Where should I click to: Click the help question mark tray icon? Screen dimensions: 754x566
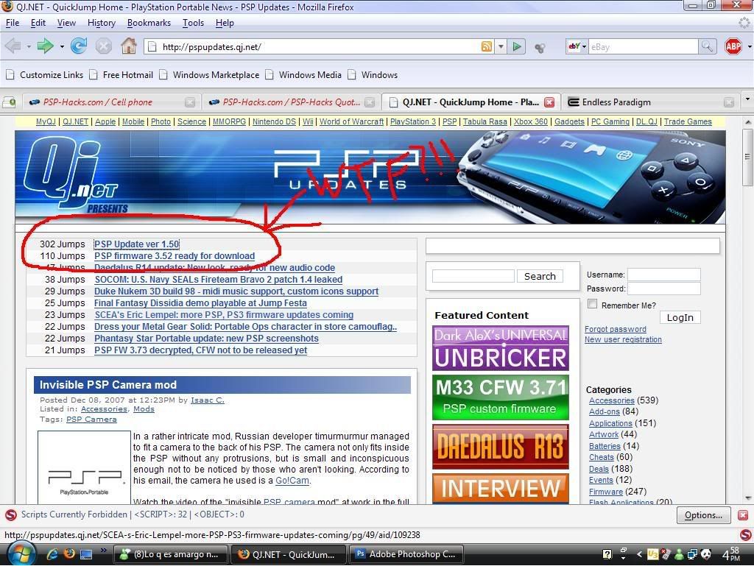pos(607,554)
